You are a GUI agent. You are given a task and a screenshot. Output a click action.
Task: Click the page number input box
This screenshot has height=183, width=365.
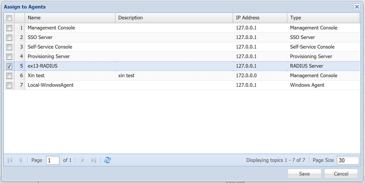(53, 160)
